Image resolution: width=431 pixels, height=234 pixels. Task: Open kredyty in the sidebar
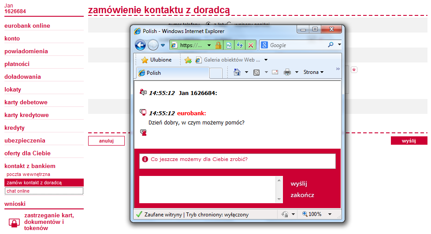tap(15, 128)
